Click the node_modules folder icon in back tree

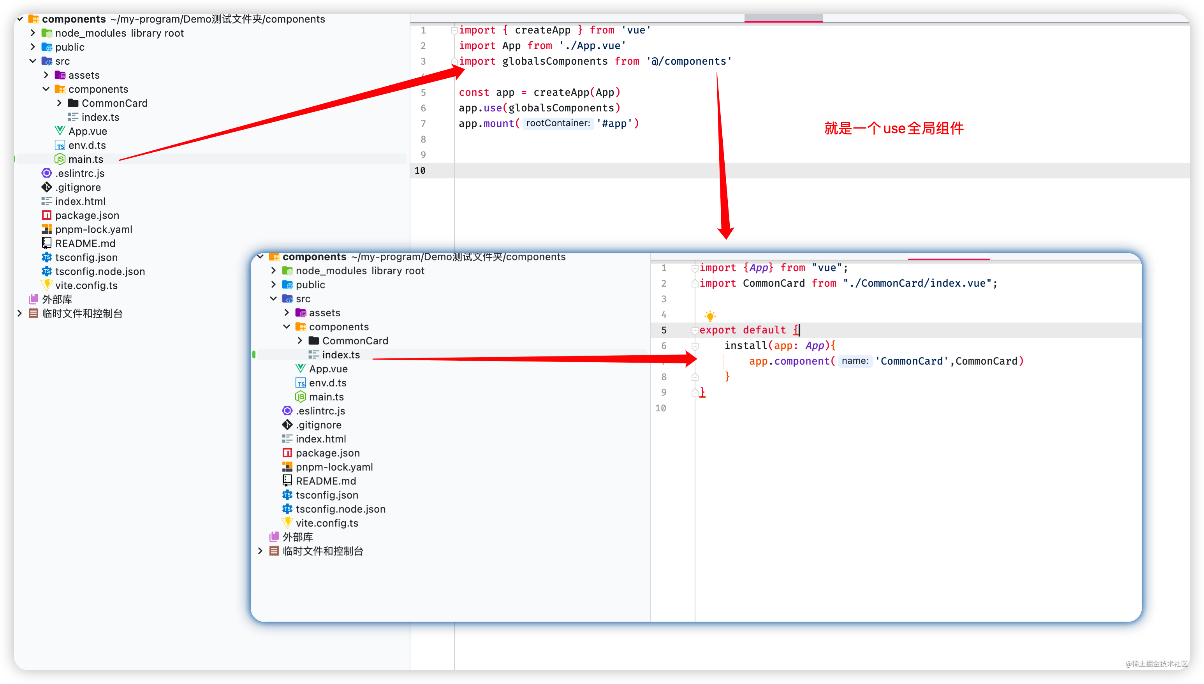pyautogui.click(x=46, y=33)
